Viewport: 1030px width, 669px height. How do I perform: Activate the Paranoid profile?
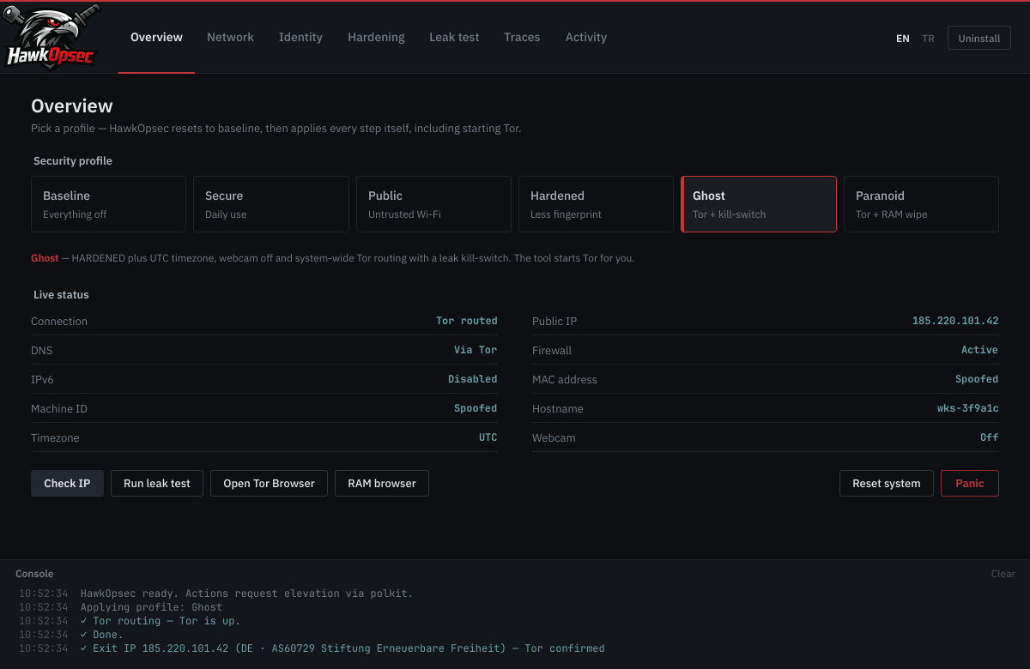(921, 204)
